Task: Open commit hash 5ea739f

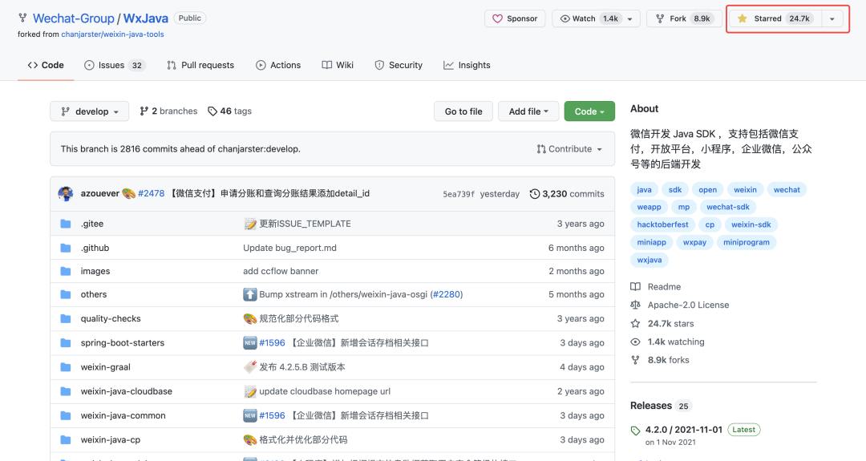Action: [459, 194]
